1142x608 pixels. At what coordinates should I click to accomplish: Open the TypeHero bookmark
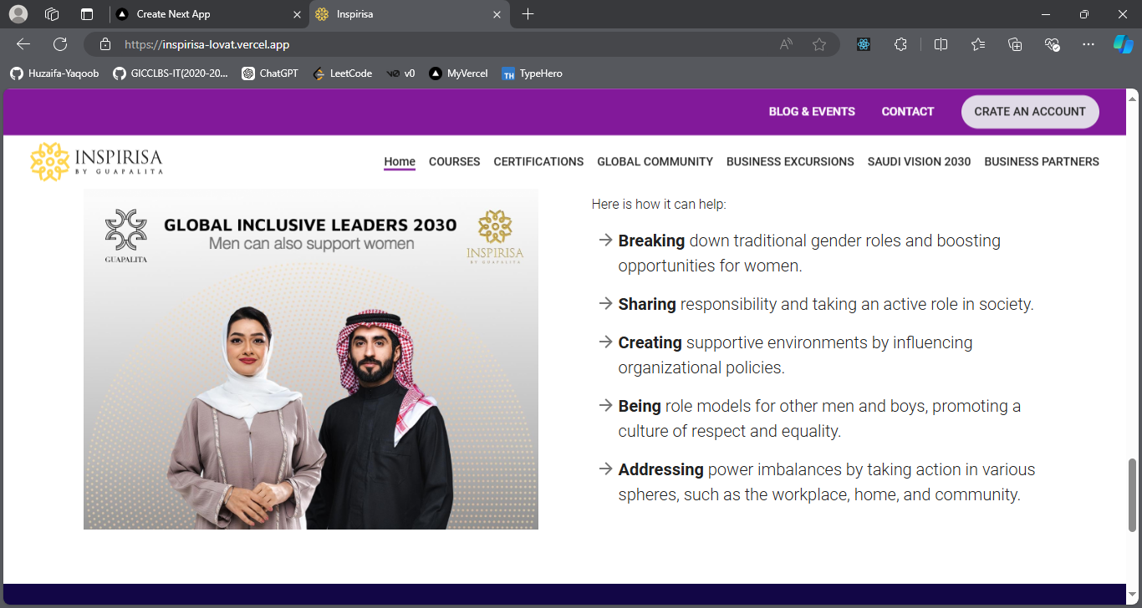(x=532, y=73)
